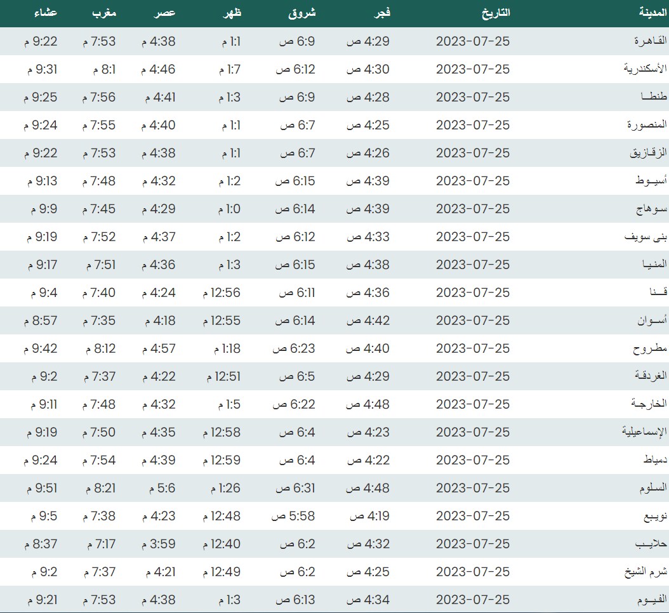Click the المدينة column header
This screenshot has width=669, height=613.
coord(652,13)
